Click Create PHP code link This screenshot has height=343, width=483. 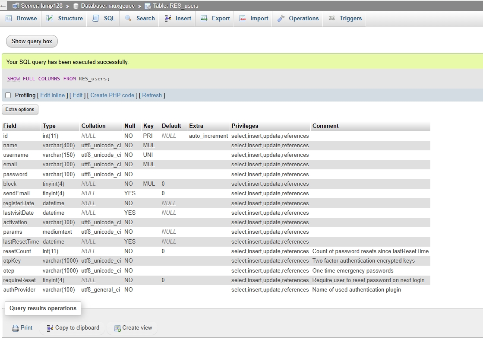click(112, 95)
